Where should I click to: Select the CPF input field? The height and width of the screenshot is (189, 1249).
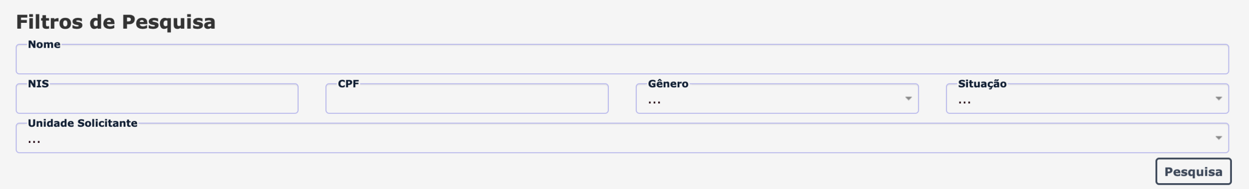(x=467, y=99)
